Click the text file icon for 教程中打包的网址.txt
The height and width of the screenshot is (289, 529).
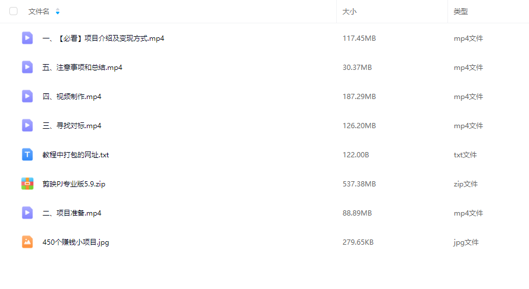[27, 155]
